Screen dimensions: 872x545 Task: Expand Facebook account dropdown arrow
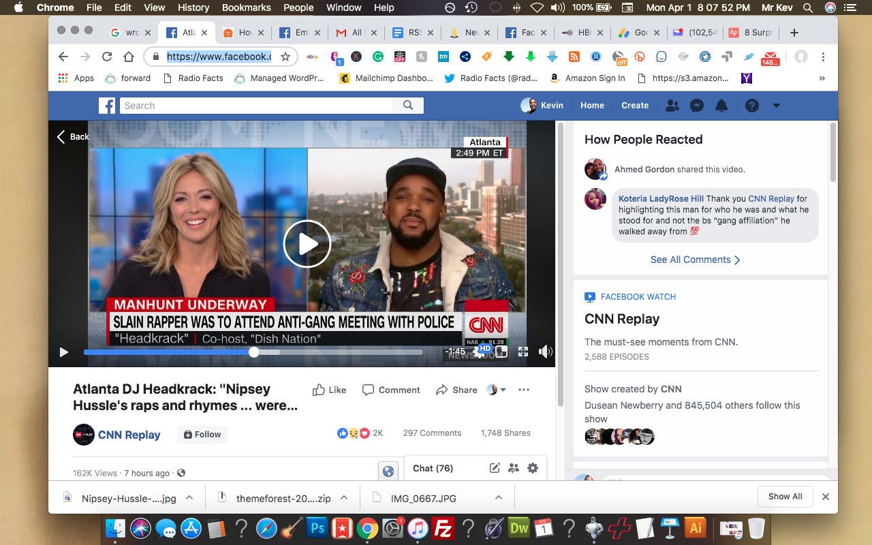coord(776,106)
